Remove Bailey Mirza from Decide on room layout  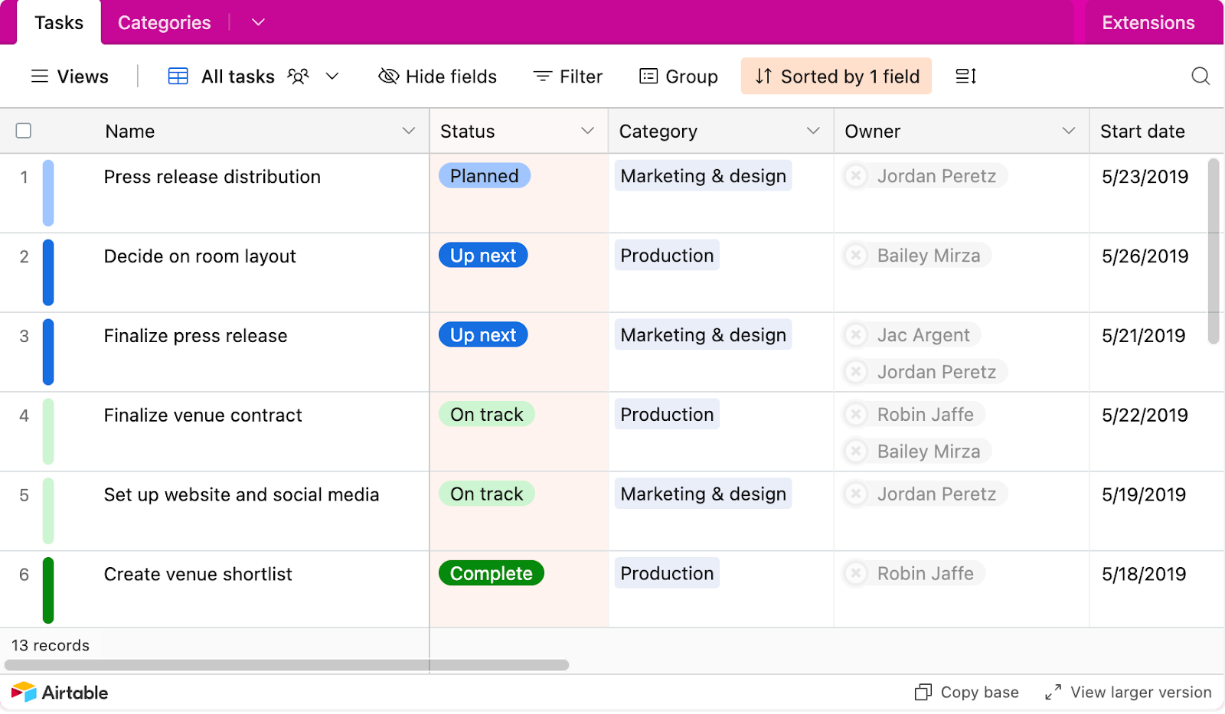point(856,256)
